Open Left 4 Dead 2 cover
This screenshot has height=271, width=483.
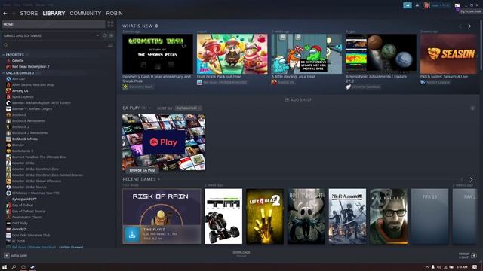[265, 216]
